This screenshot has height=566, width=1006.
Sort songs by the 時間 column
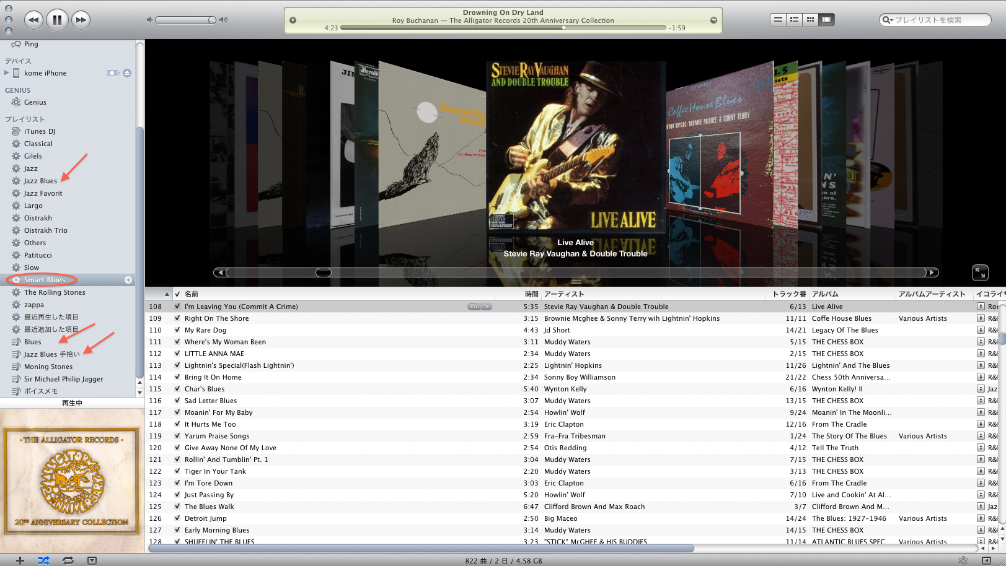click(532, 294)
